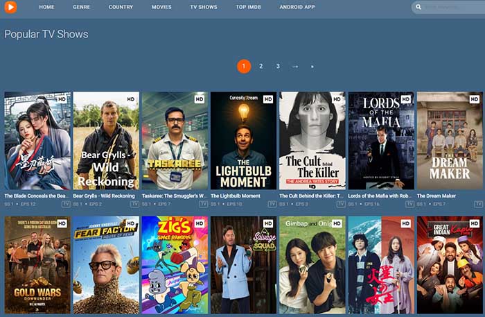Click HD badge on Blade Conceals poster
485x317 pixels.
coord(62,99)
